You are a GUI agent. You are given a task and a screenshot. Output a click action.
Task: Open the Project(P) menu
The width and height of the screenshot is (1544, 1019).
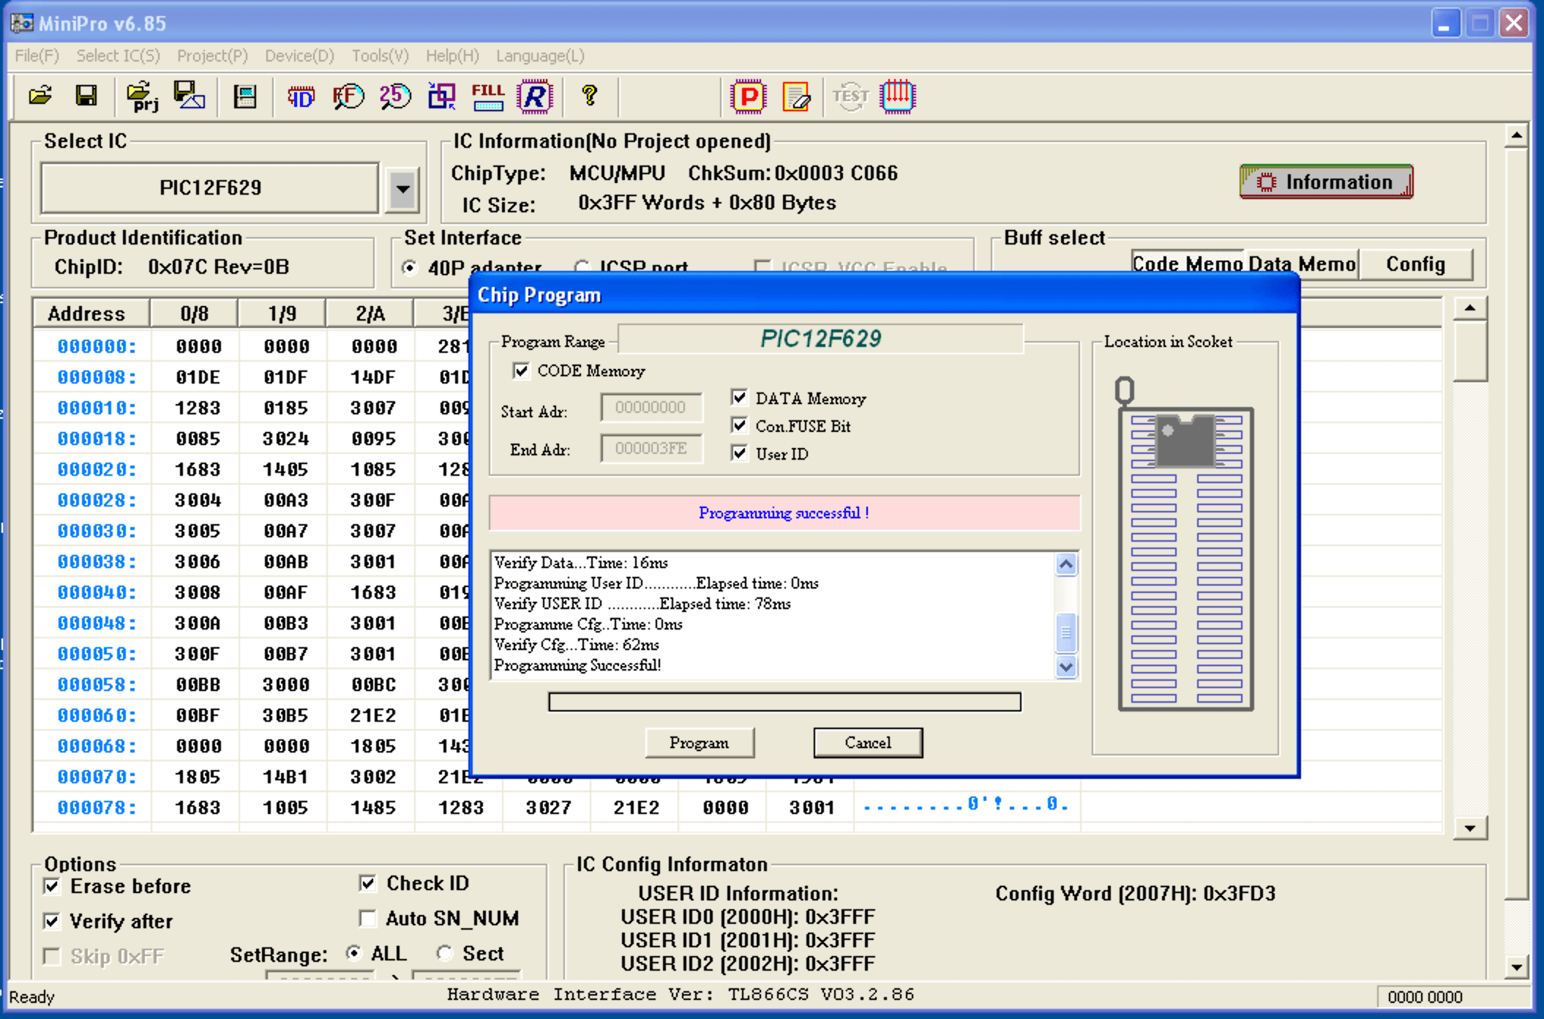point(212,56)
